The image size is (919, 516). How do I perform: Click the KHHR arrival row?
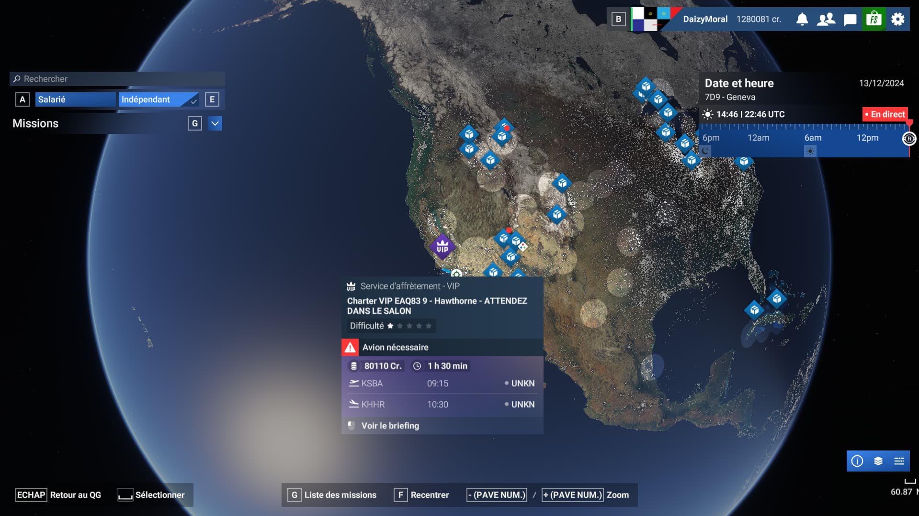tap(442, 405)
